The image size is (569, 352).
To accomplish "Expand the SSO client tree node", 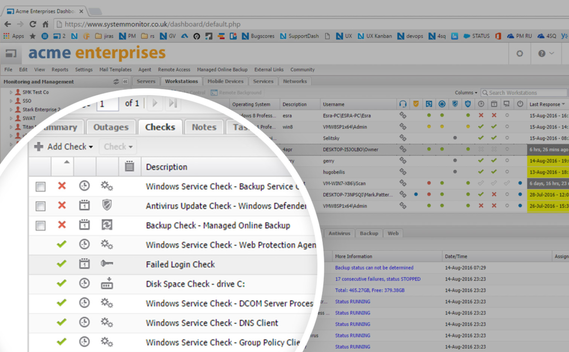I will 11,101.
